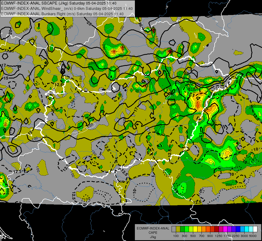Screen dimensions: 262x241
Task: Click the gray swatch in the CAPE legend
Action: pos(174,229)
